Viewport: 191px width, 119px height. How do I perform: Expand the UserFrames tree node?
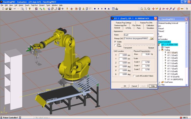tap(159, 82)
